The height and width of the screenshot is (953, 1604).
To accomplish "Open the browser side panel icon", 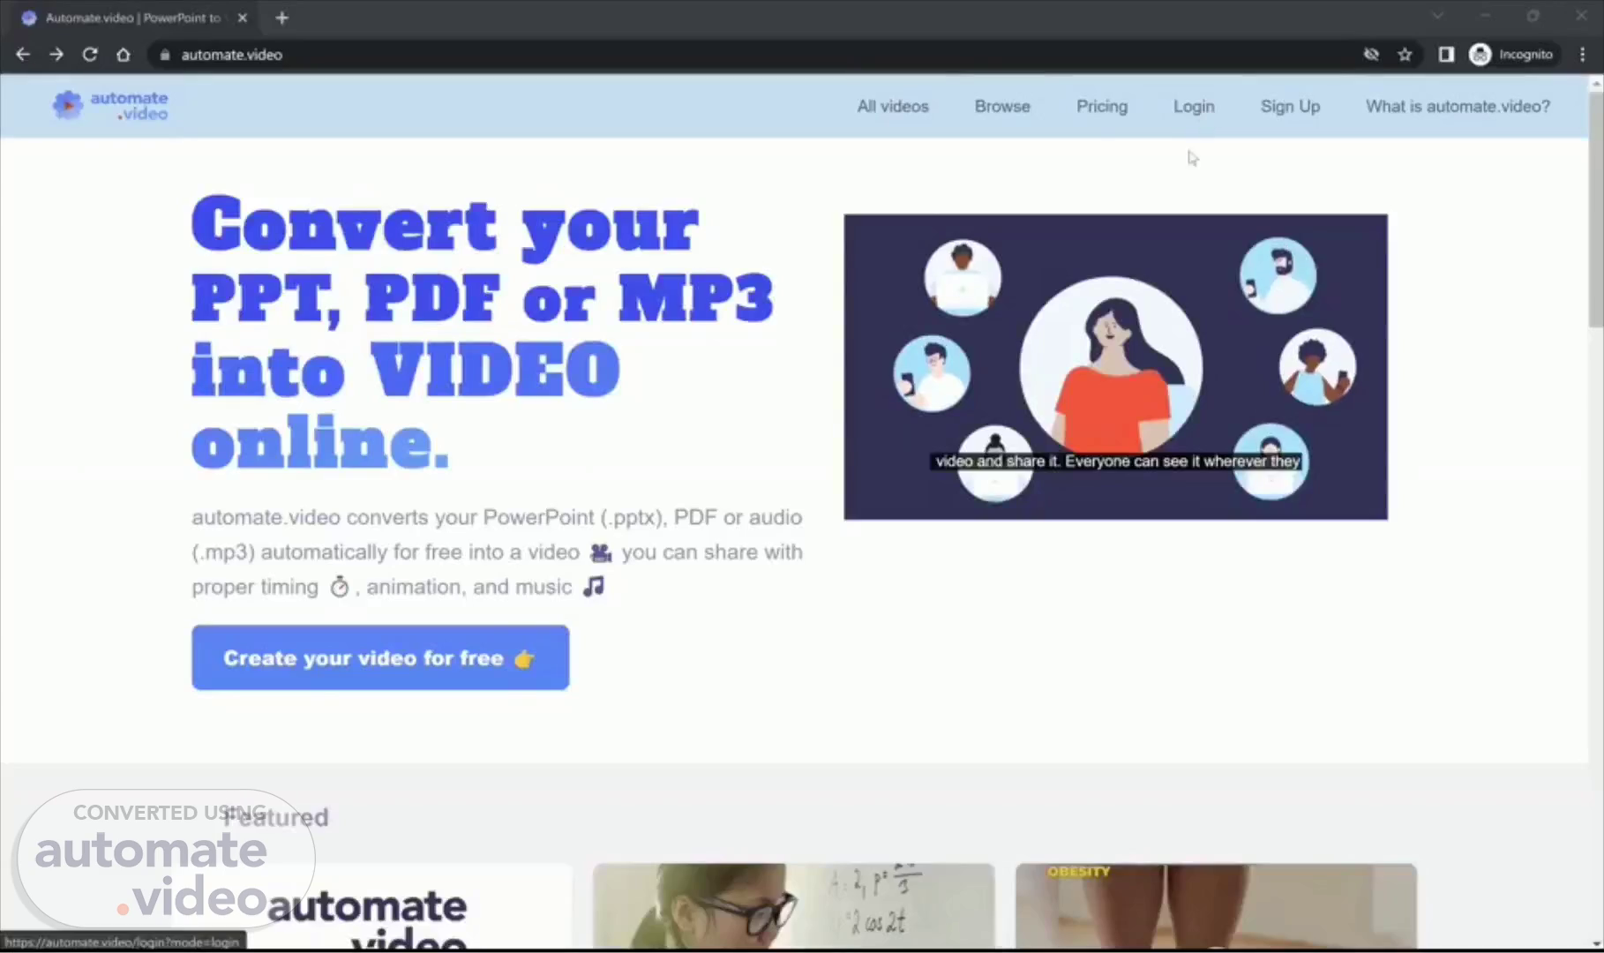I will (x=1445, y=55).
